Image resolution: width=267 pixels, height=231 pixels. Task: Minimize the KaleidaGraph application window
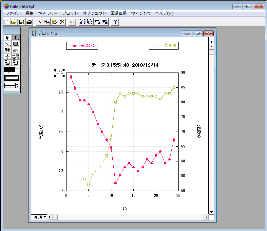(x=237, y=7)
